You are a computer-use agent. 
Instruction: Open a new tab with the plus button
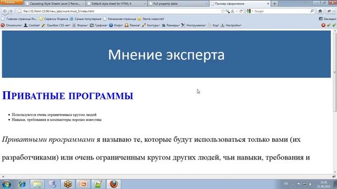[x=274, y=4]
